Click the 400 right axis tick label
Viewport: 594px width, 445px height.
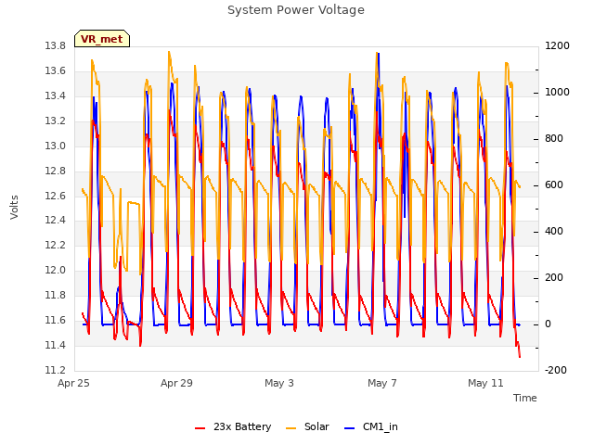(554, 232)
